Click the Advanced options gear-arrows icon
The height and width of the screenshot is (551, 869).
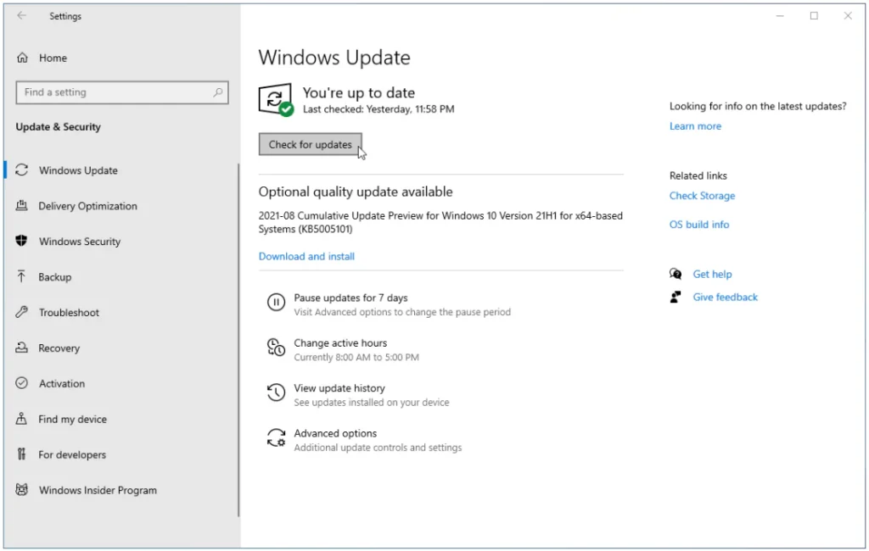click(276, 438)
